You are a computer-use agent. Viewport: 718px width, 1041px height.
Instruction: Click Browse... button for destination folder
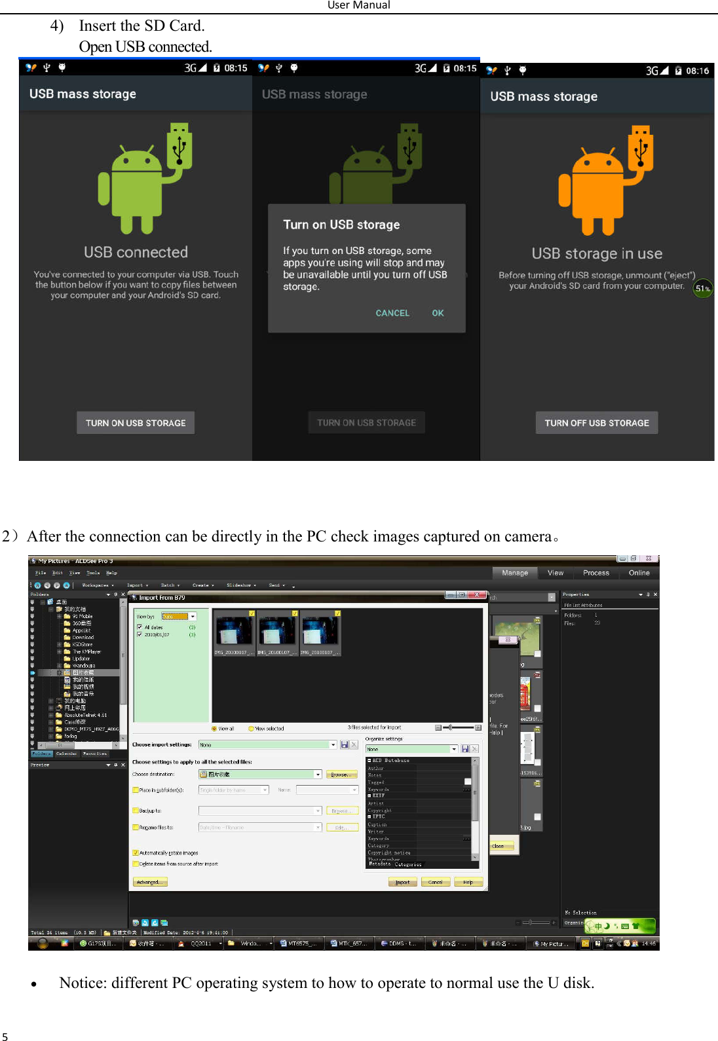click(342, 775)
